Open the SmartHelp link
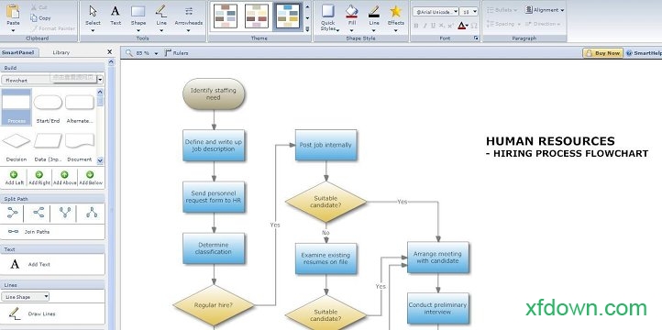The width and height of the screenshot is (662, 330). [x=644, y=53]
